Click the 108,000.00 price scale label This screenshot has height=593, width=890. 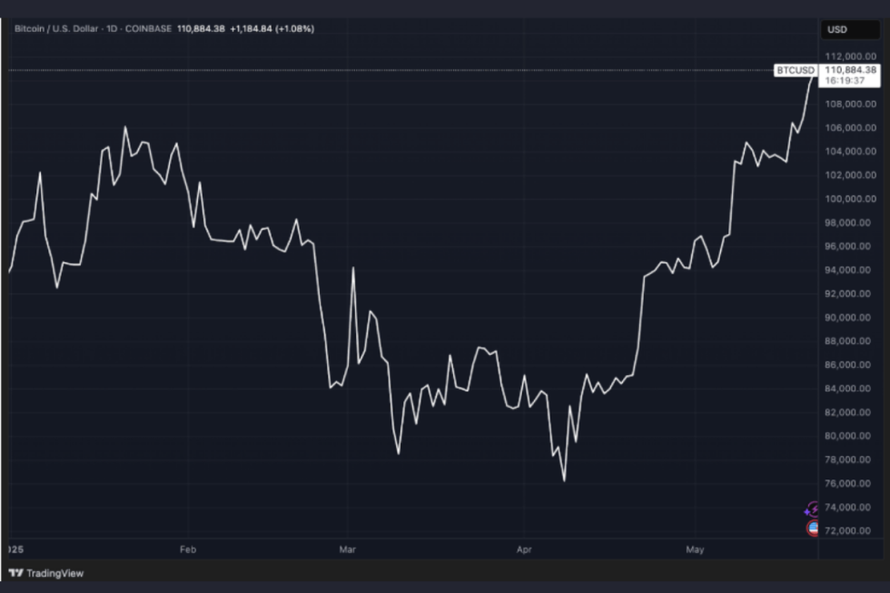click(850, 104)
